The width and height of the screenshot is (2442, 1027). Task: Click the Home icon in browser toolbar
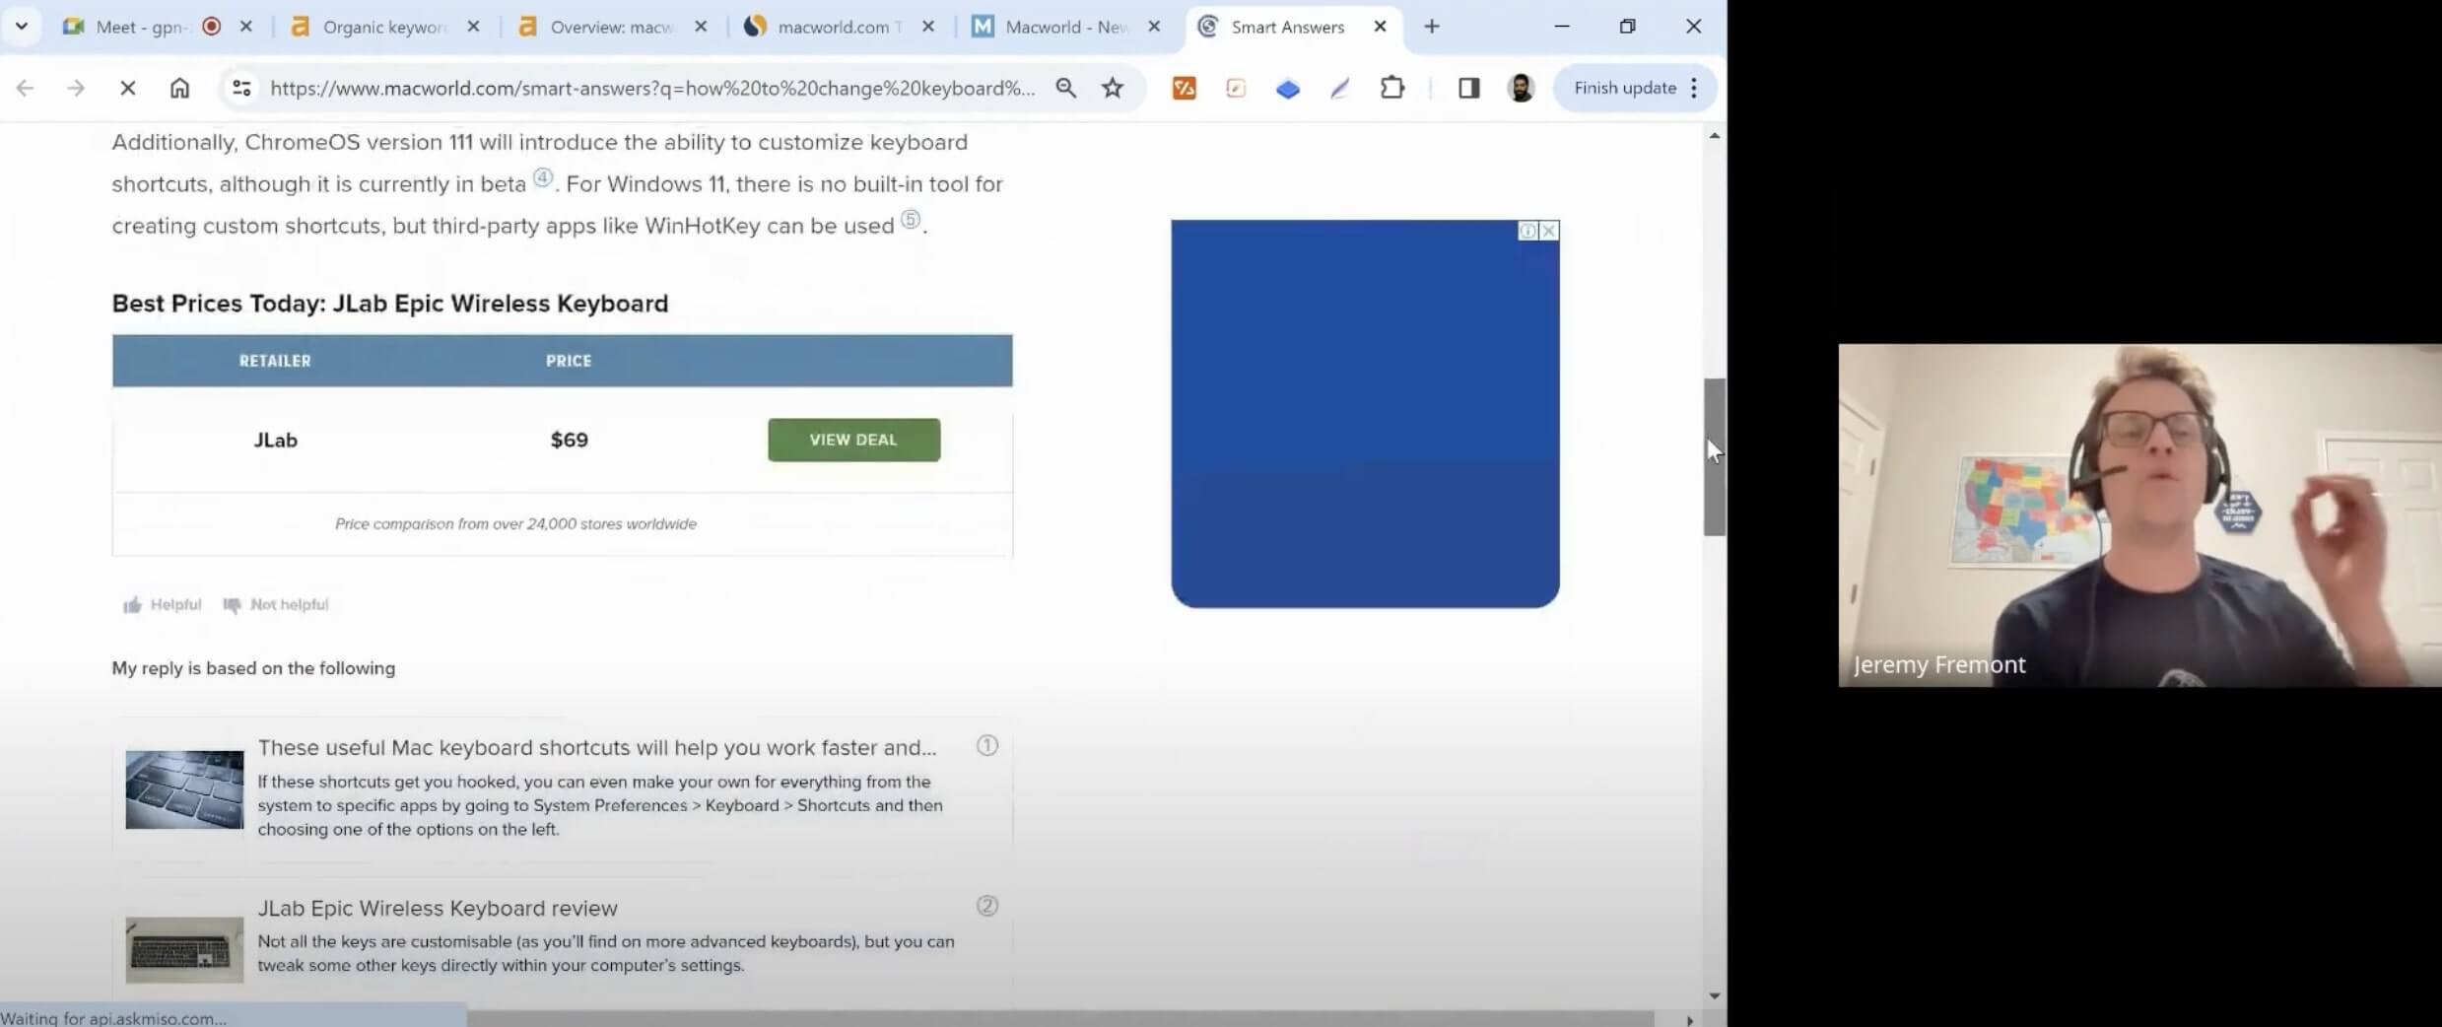179,88
